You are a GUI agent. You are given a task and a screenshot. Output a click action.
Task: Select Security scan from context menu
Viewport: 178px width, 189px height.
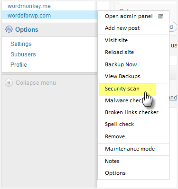click(122, 89)
